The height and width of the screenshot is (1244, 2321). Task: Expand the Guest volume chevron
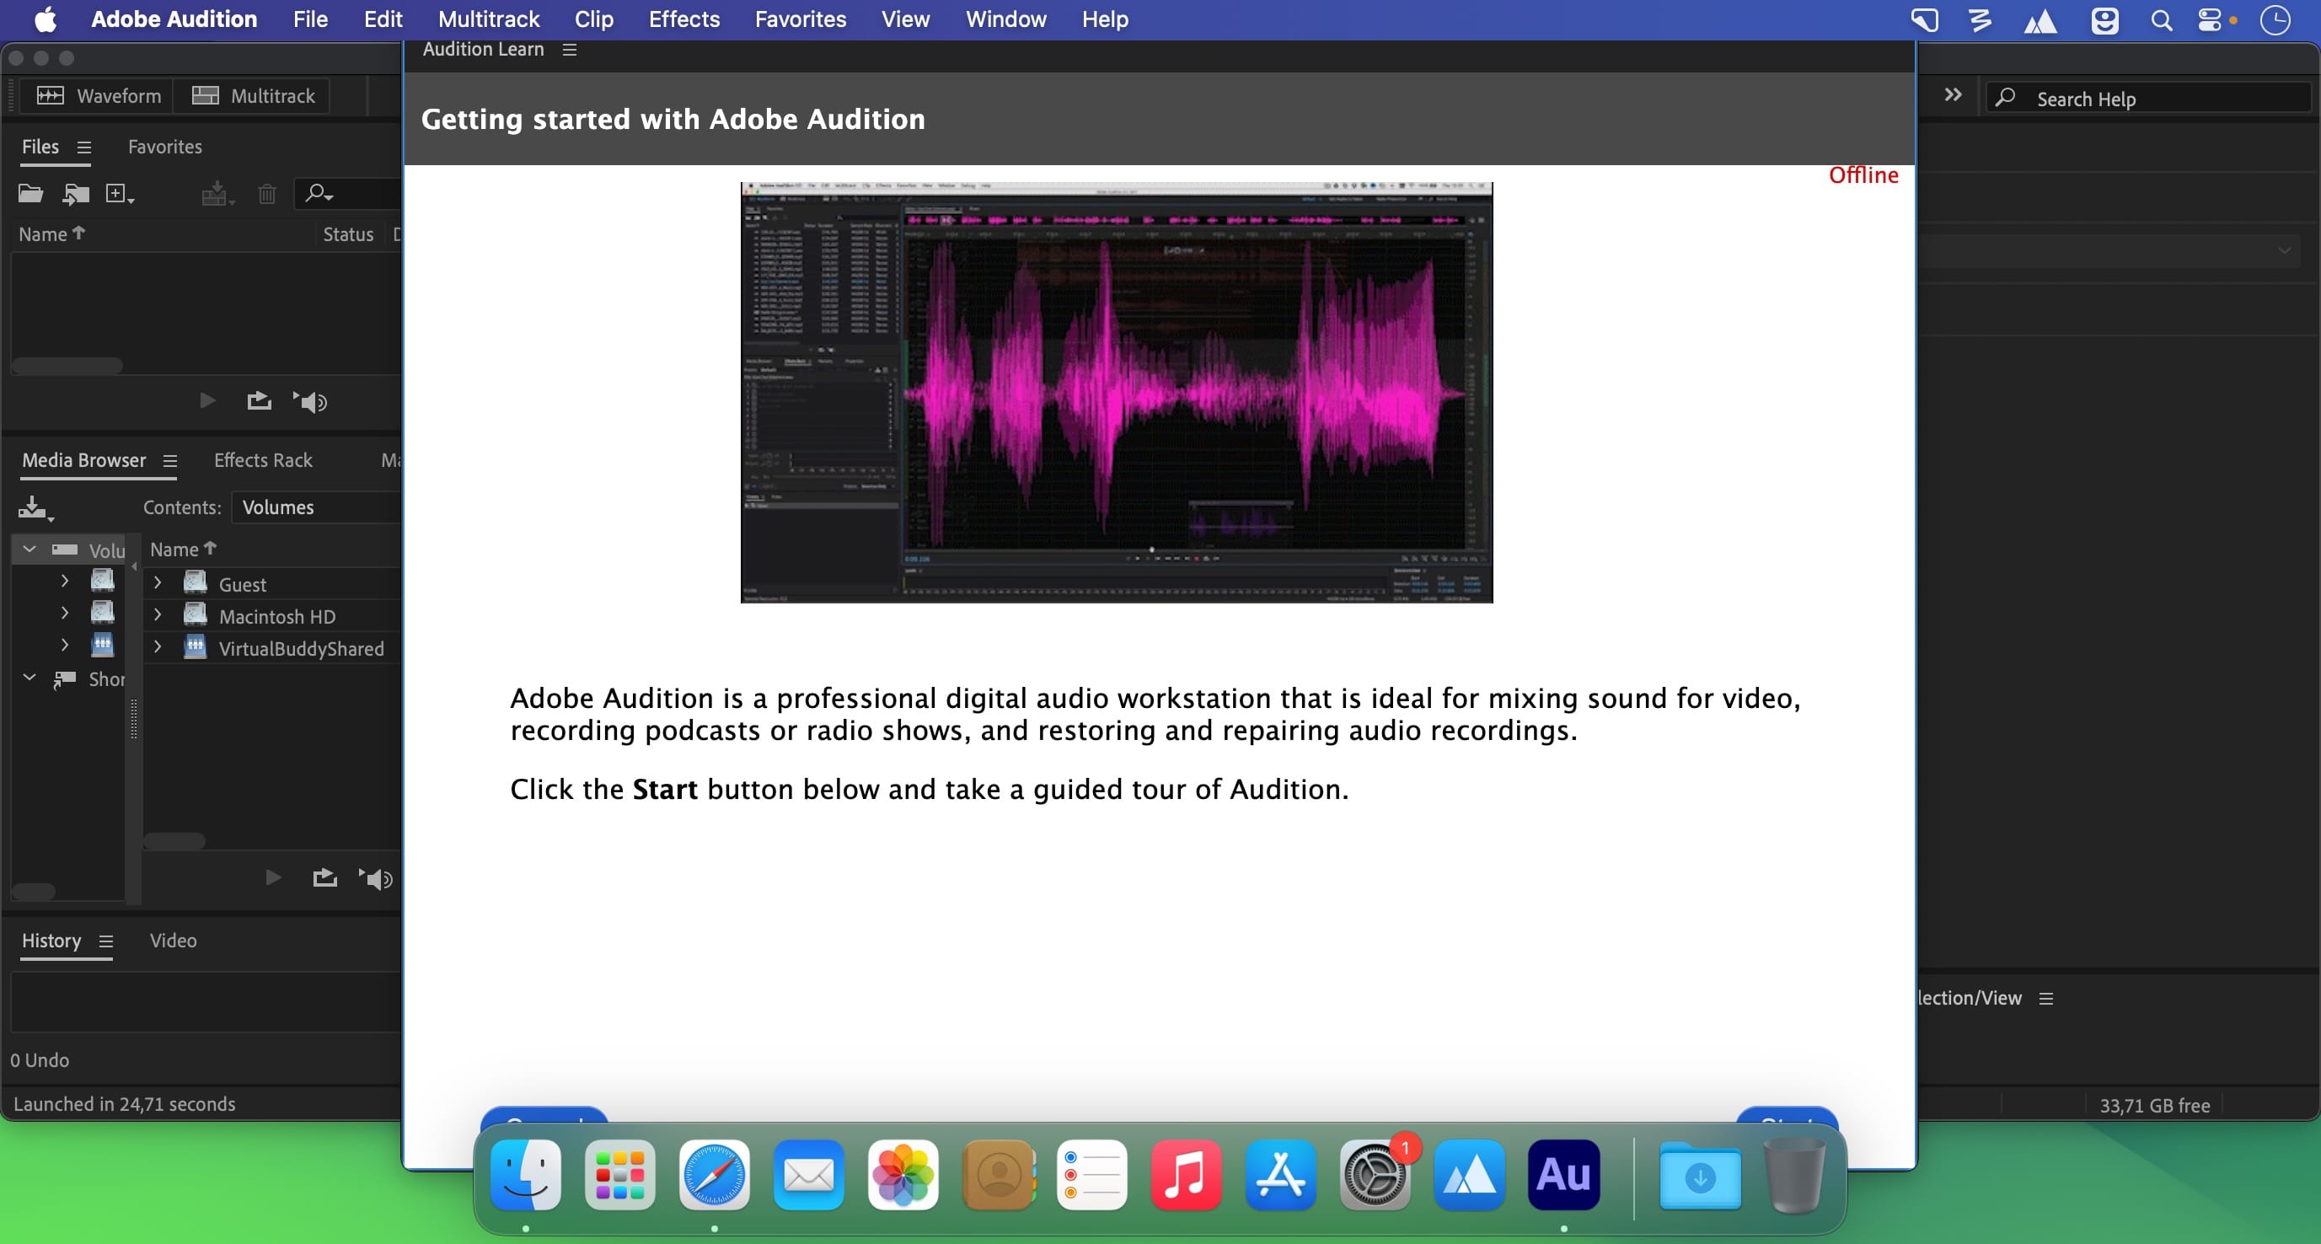pyautogui.click(x=158, y=583)
